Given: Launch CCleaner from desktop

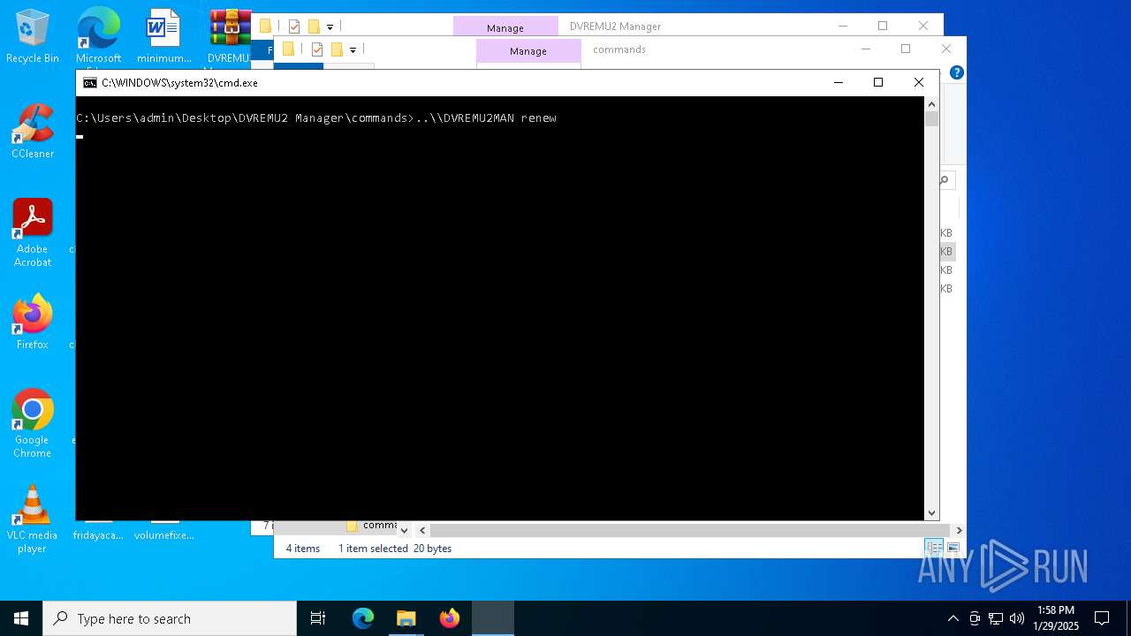Looking at the screenshot, I should click(33, 132).
